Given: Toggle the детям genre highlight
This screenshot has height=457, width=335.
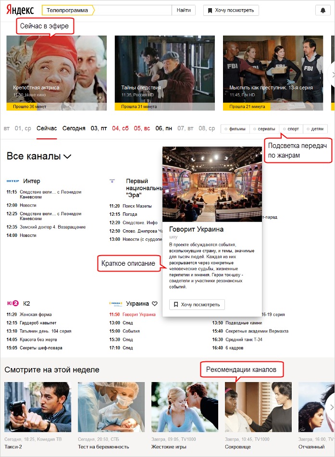Looking at the screenshot, I should click(315, 129).
